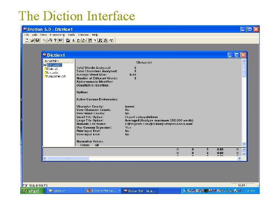
Task: Click the Print toolbar icon
Action: pyautogui.click(x=50, y=40)
